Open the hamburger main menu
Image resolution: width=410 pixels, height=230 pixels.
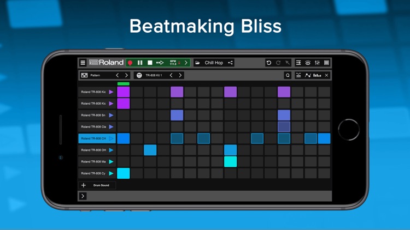83,63
